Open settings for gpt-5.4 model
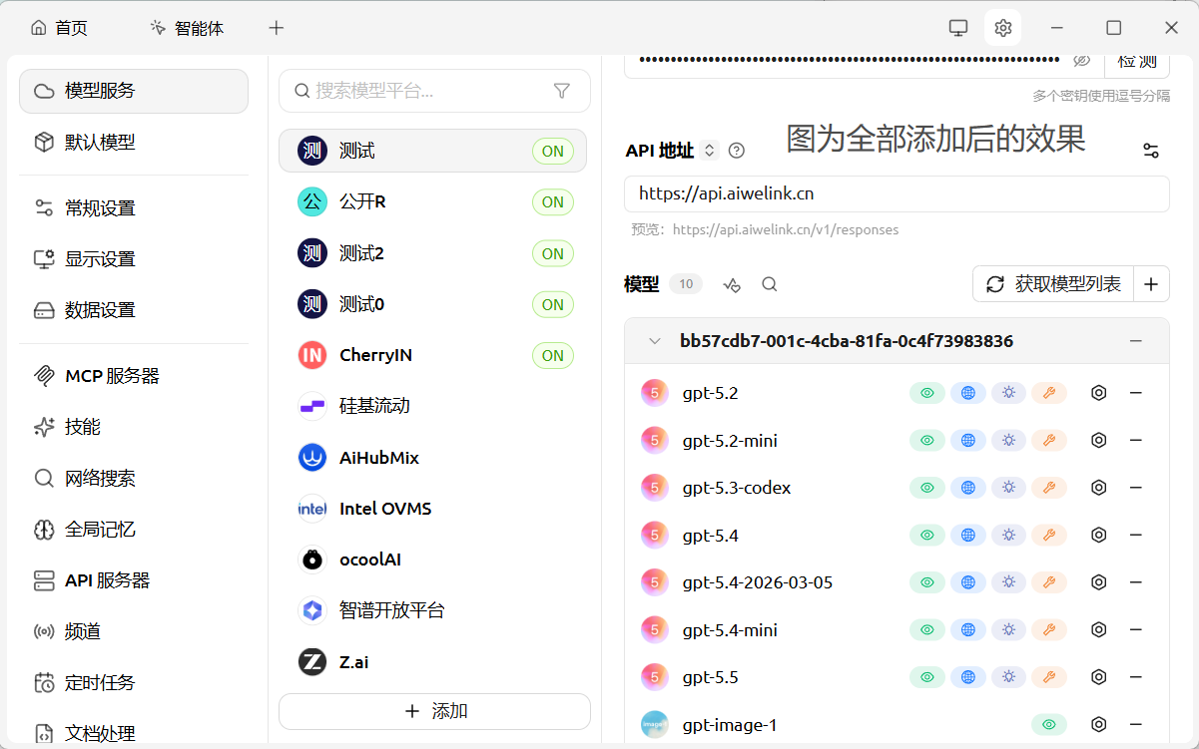 click(1099, 535)
